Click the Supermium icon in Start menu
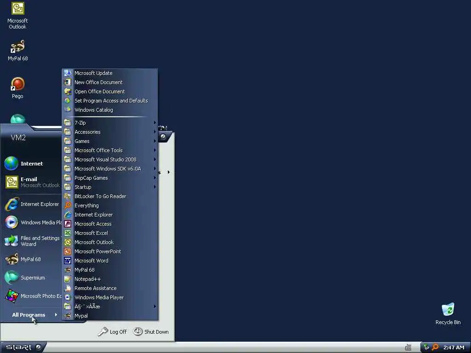Viewport: 471px width, 353px height. (x=11, y=278)
